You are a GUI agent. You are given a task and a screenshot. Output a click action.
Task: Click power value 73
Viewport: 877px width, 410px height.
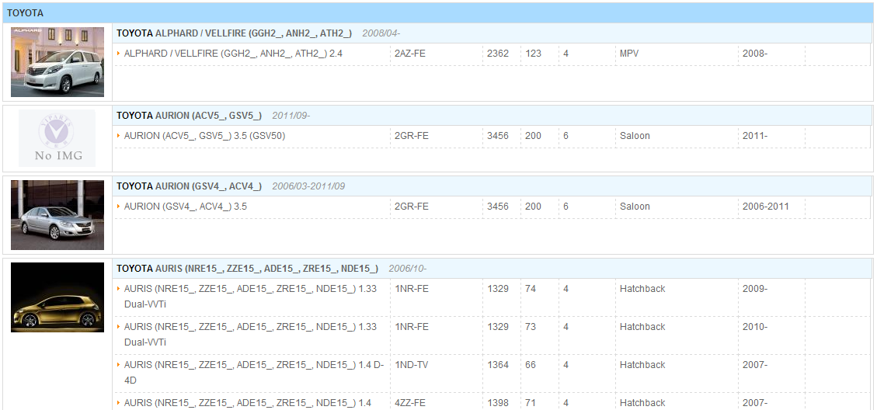[x=531, y=327]
